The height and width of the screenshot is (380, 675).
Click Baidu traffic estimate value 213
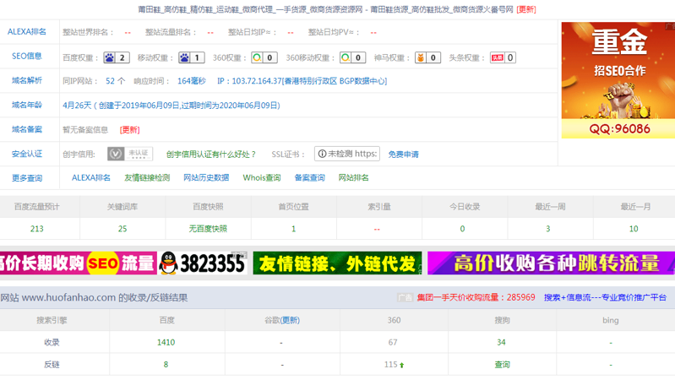click(x=36, y=229)
